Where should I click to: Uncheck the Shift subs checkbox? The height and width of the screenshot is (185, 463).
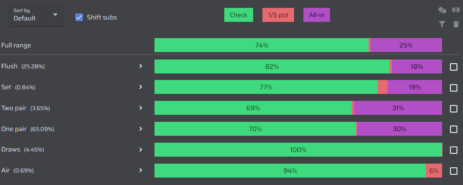click(79, 17)
